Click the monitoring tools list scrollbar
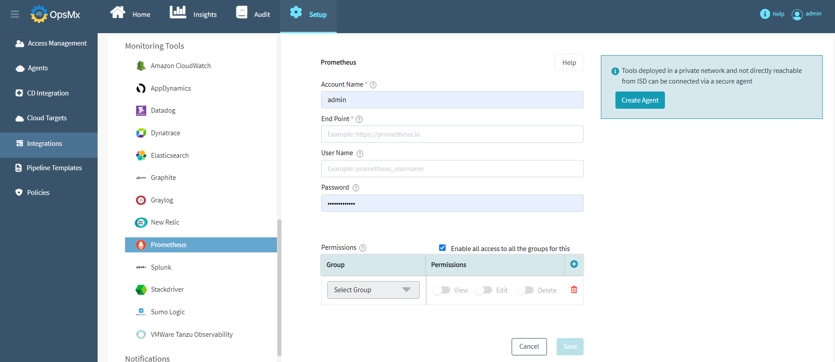The width and height of the screenshot is (835, 362). point(279,287)
